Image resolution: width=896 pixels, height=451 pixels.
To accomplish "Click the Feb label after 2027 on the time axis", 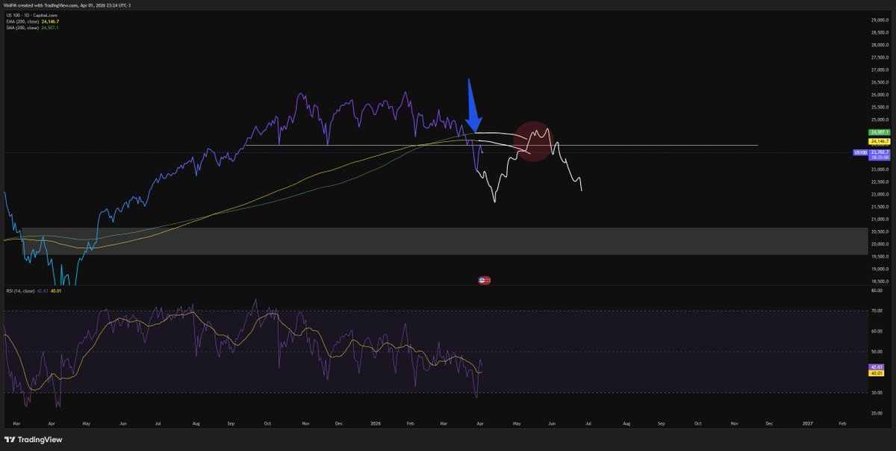I will [843, 423].
